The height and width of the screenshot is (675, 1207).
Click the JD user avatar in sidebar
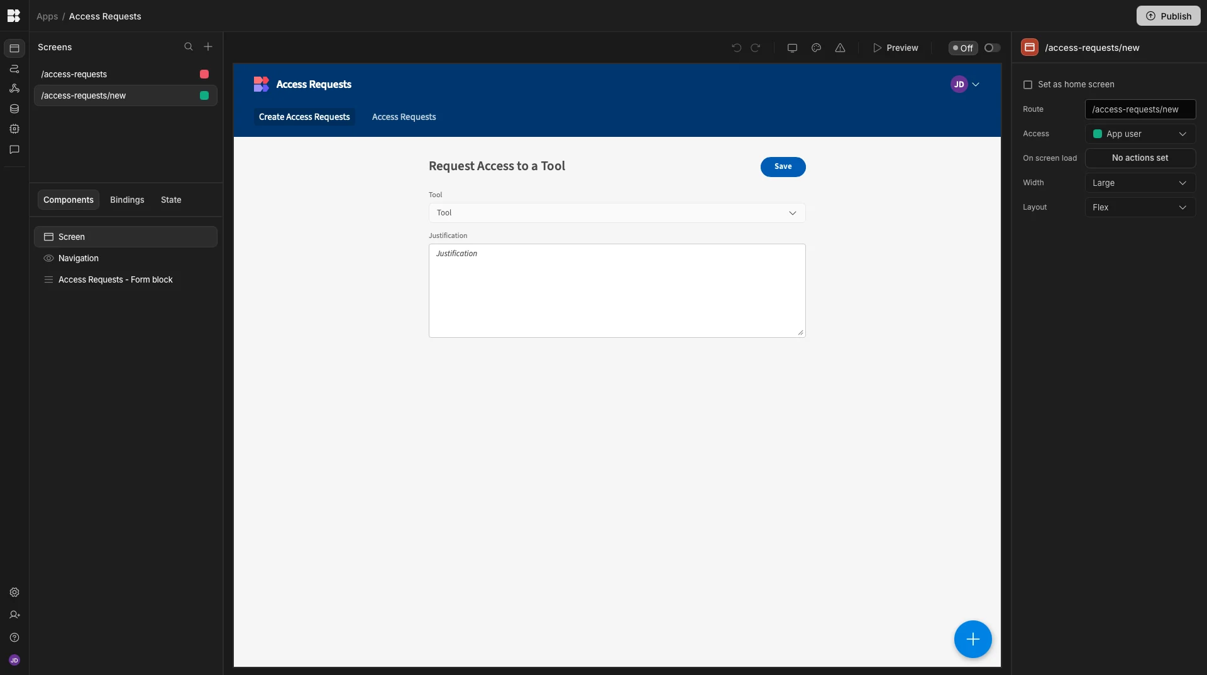coord(14,660)
